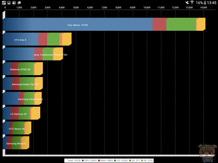This screenshot has height=163, width=218.
Task: Click the 3,000 axis label
Action: tap(47, 7)
